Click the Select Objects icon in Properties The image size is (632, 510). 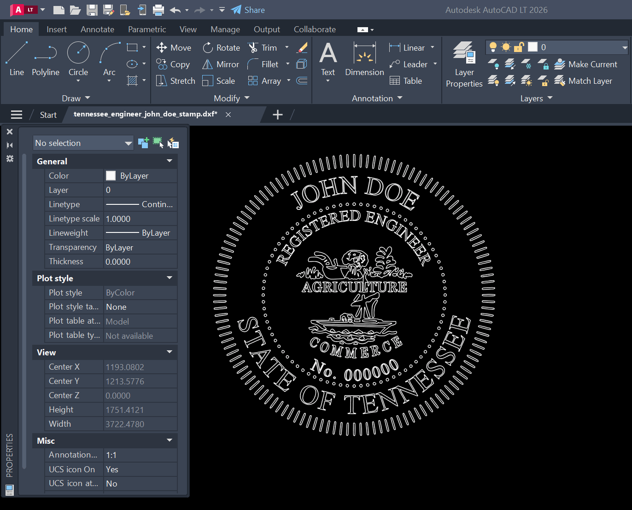(x=158, y=143)
